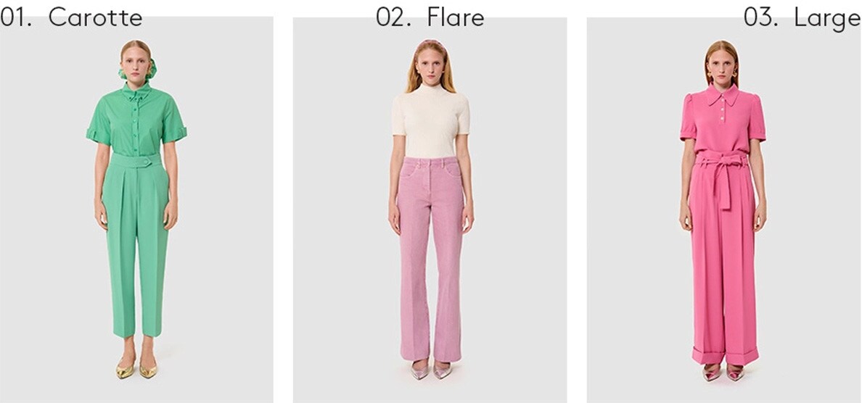This screenshot has width=862, height=403.
Task: Click the pink polo-collar blouse
Action: coord(723,120)
